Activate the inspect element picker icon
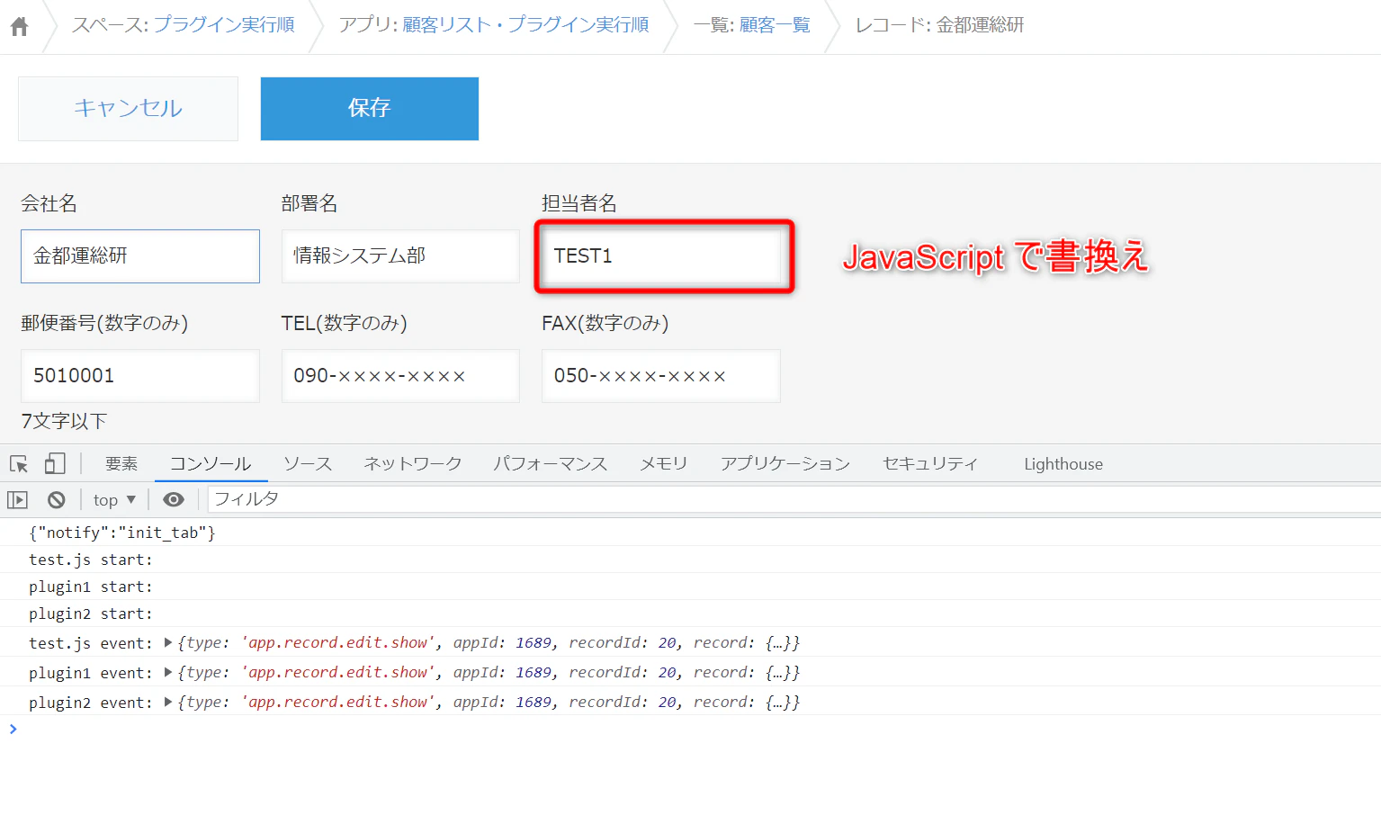Screen dimensions: 1381x833 click(19, 464)
